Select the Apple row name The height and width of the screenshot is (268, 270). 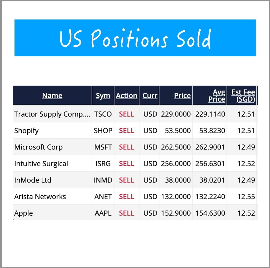point(24,213)
